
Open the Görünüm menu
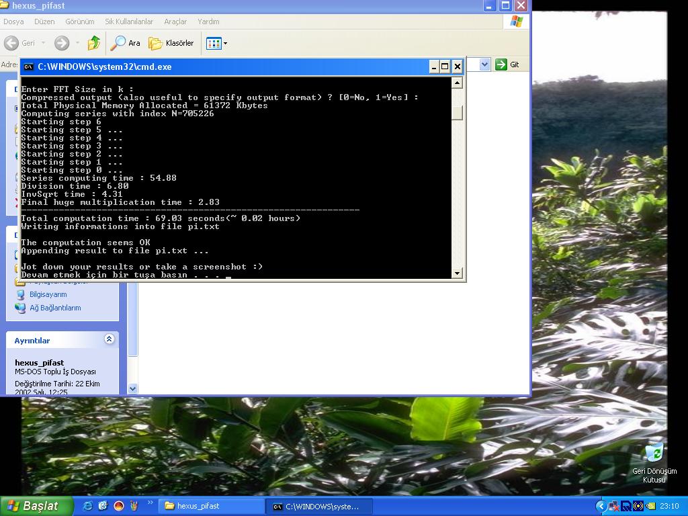click(x=80, y=21)
